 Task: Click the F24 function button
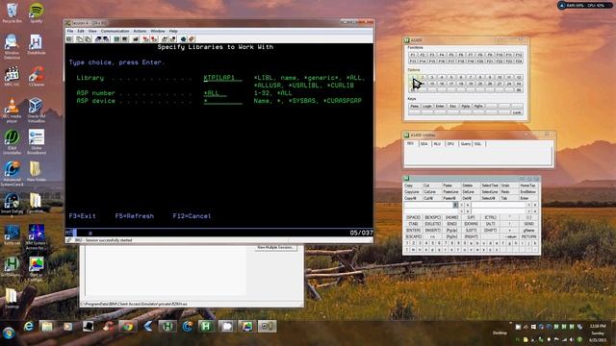click(x=519, y=62)
